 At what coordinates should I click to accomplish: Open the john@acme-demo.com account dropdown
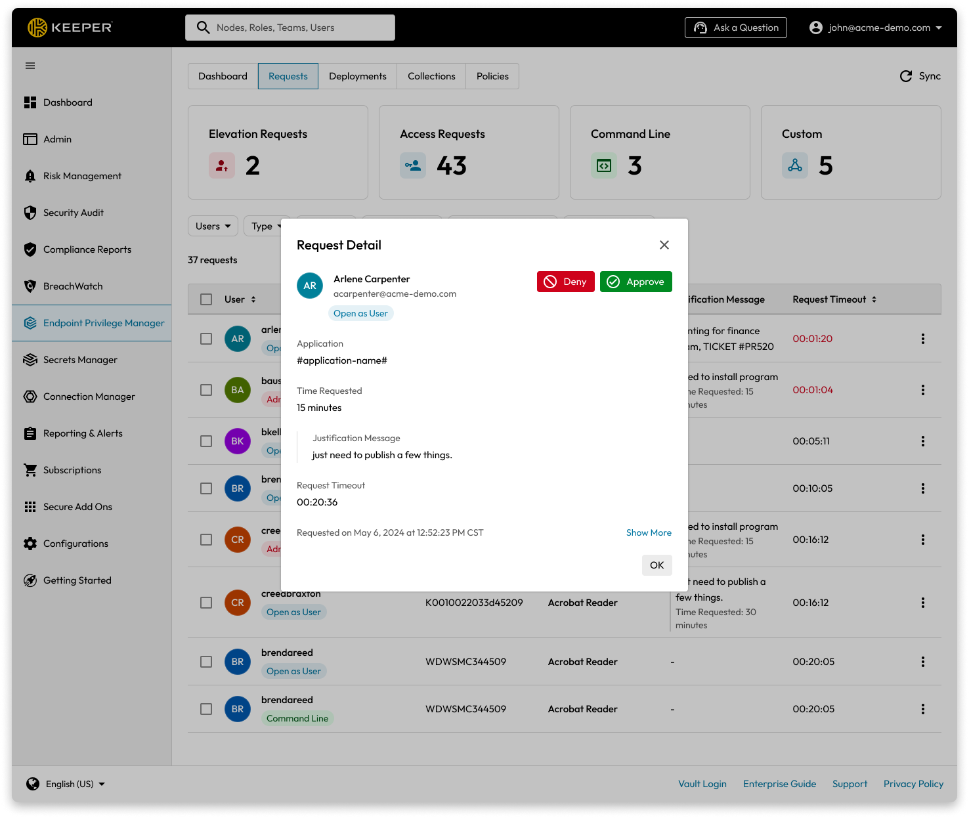coord(877,28)
